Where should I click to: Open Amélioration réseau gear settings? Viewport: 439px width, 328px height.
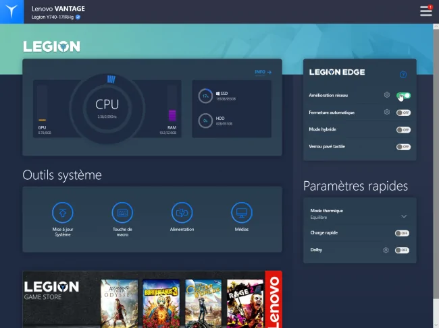click(x=386, y=95)
